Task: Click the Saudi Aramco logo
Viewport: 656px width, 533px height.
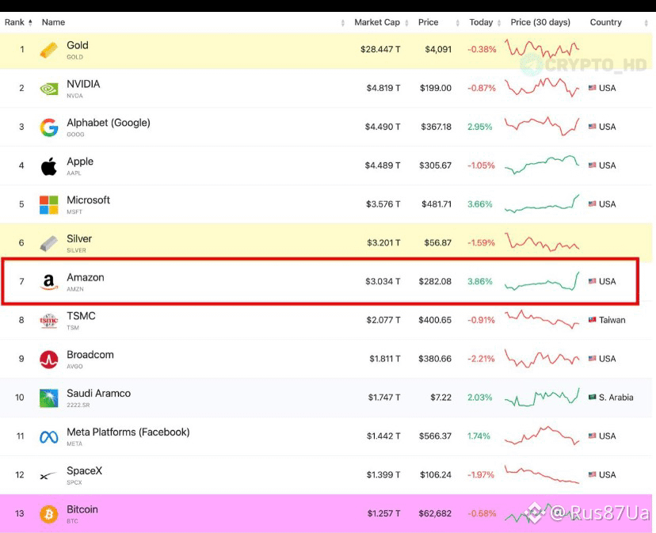Action: click(48, 398)
